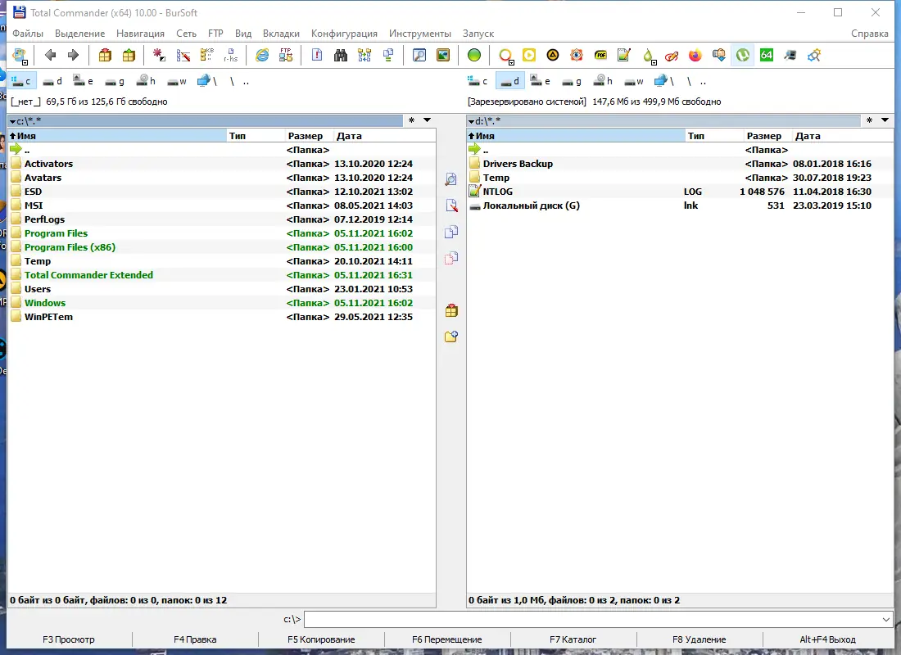
Task: Open the Internet Explorer toolbar icon
Action: 262,55
